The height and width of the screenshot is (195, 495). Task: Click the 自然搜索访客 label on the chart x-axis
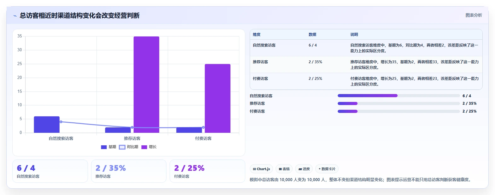[61, 138]
